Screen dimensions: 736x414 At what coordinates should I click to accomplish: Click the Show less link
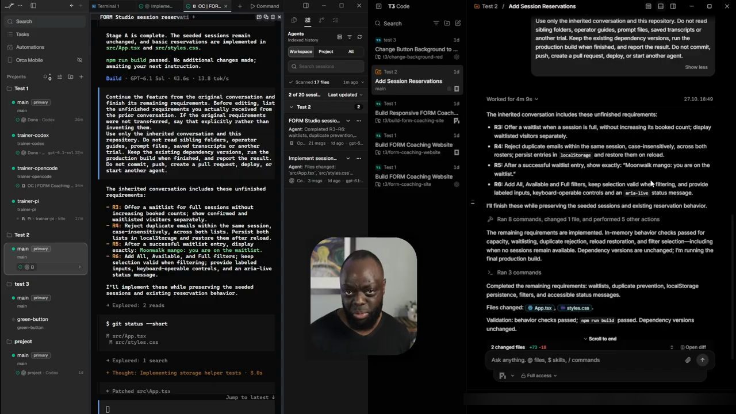[x=696, y=67]
